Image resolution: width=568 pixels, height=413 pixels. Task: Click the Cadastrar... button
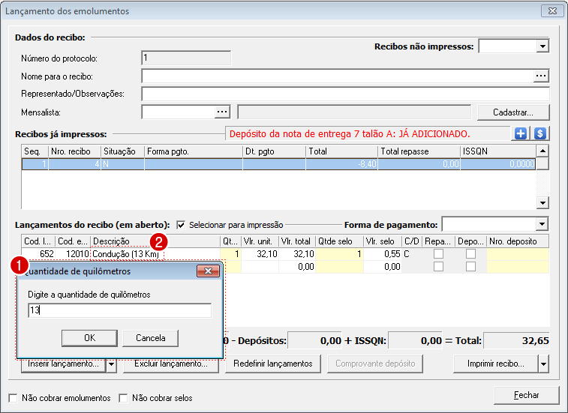coord(513,112)
